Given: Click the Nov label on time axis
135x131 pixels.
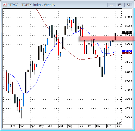Looking at the screenshot, I should coord(98,126).
